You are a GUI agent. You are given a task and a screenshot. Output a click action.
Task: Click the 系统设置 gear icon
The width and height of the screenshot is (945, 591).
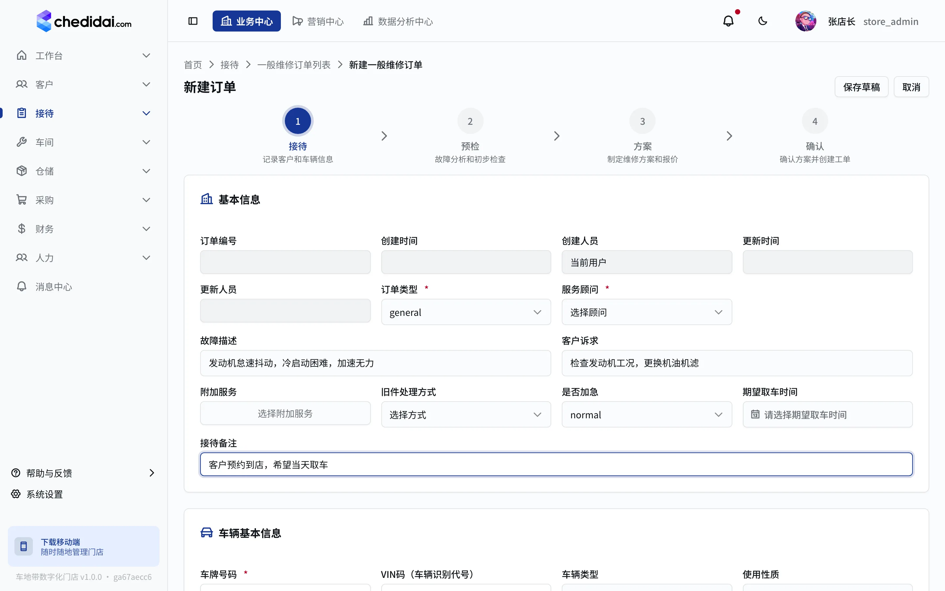pyautogui.click(x=16, y=494)
